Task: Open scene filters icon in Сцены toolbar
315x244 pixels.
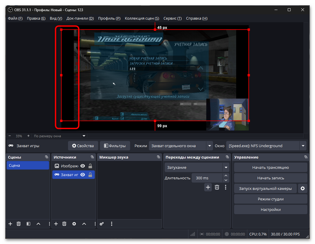Action: [x=28, y=224]
